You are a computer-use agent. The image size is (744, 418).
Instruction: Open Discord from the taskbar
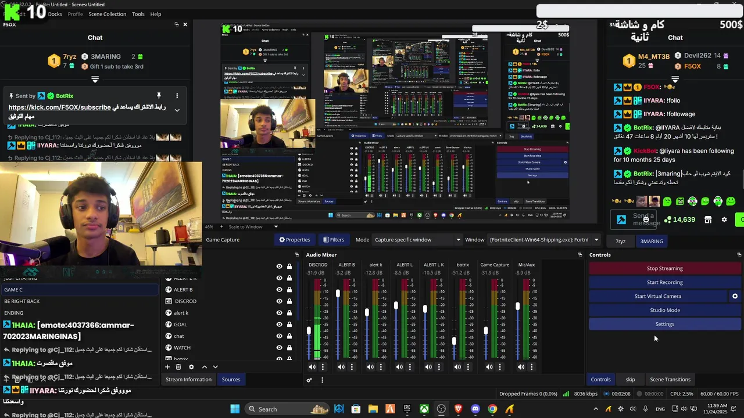tap(475, 409)
